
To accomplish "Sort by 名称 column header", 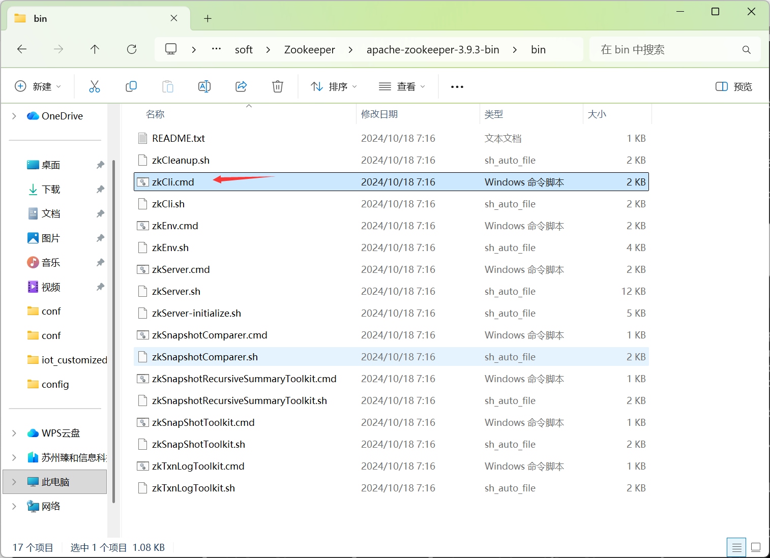I will tap(155, 114).
